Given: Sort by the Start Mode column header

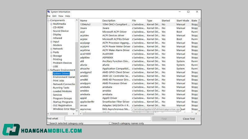Looking at the screenshot, I should point(183,21).
